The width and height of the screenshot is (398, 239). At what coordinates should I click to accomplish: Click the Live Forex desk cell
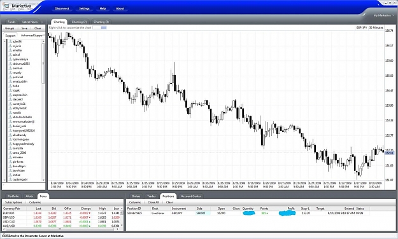pyautogui.click(x=158, y=214)
